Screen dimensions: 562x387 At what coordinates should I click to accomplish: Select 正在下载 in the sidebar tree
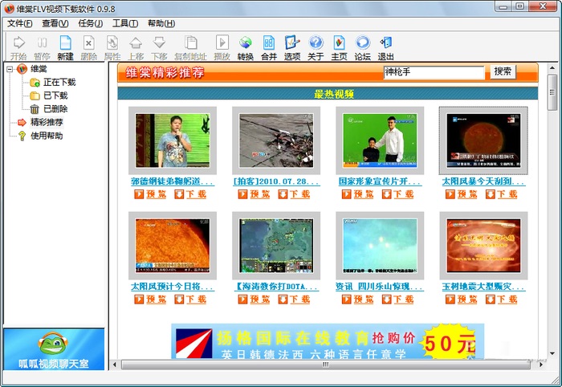59,83
